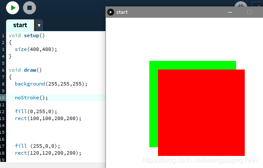Click the red rectangle in sketch output
This screenshot has height=168, width=263.
(201, 113)
